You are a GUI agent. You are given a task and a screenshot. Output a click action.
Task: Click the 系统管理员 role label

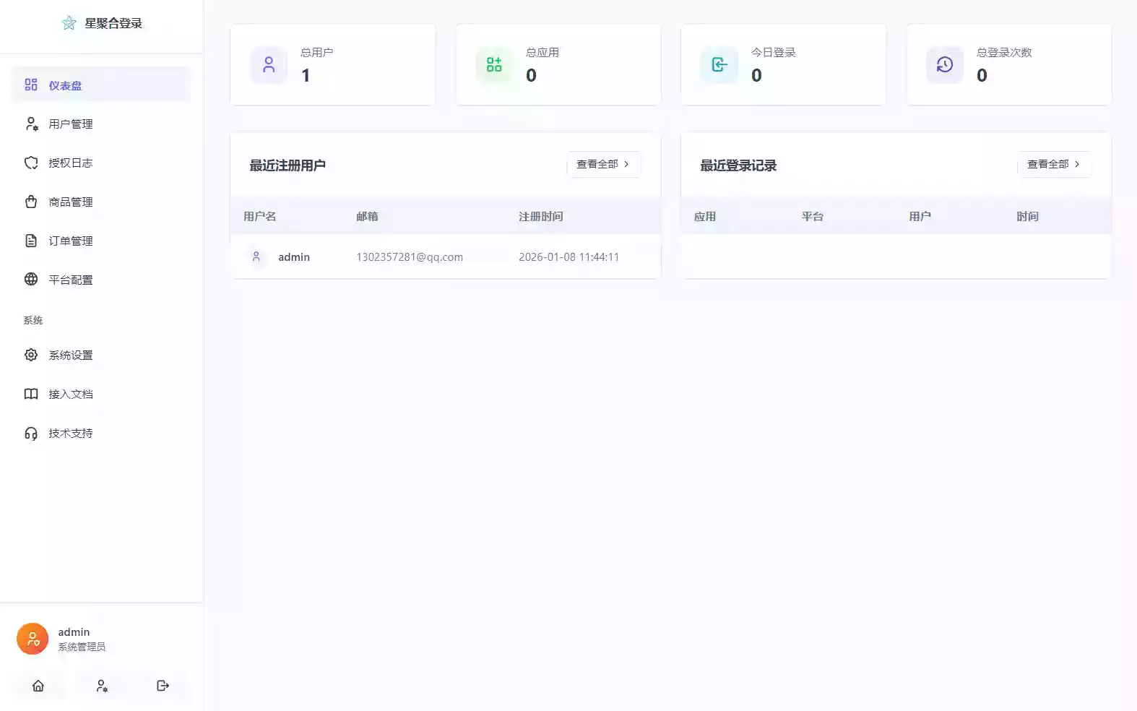(82, 647)
